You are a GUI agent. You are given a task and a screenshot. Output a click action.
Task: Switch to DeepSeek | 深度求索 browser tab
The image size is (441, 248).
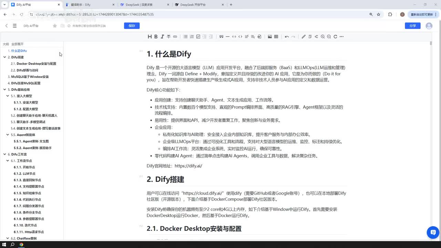pos(144,5)
